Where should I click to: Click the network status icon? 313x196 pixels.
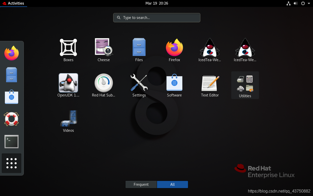pos(289,3)
